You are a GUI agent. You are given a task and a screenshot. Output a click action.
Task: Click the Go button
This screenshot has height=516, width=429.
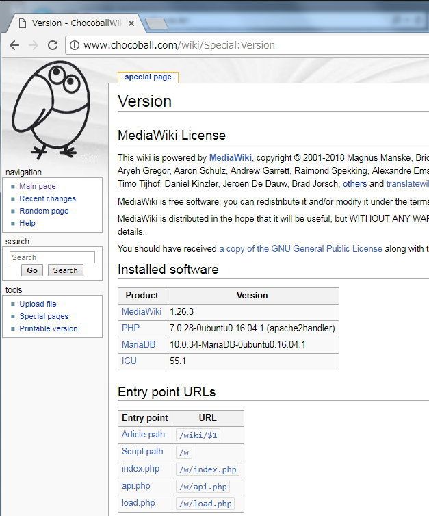[32, 270]
